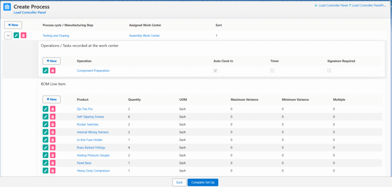Click the Complete Set Up button
392x187 pixels.
[203, 182]
